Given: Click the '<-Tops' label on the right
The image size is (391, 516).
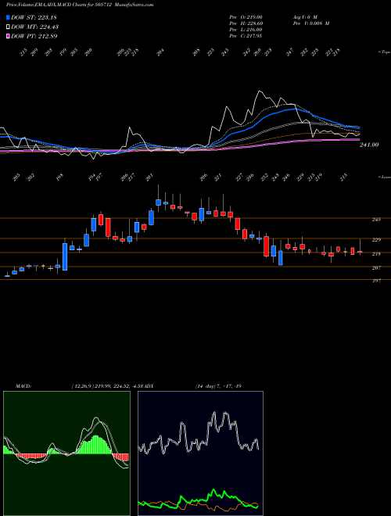Looking at the screenshot, I should click(x=385, y=52).
